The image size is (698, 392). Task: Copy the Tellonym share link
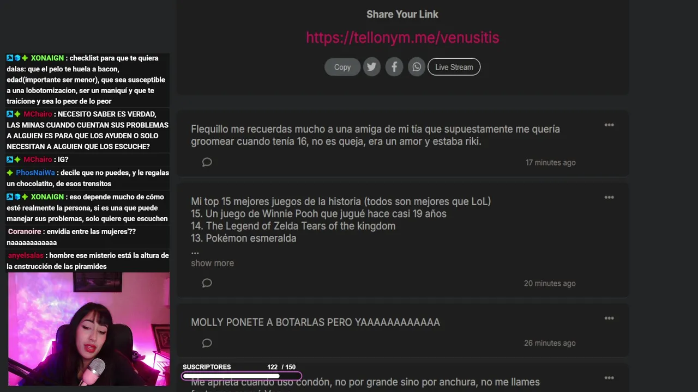coord(342,67)
